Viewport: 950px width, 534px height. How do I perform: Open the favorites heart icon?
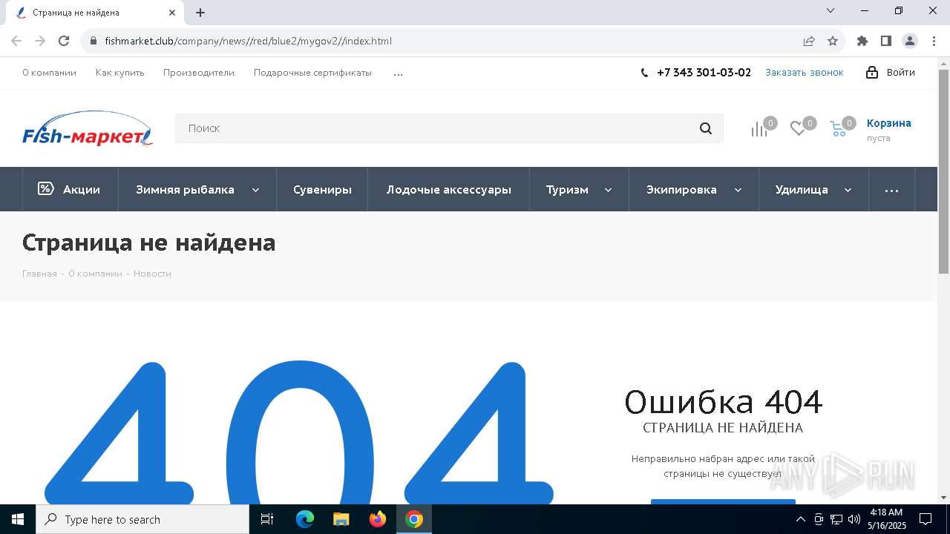798,129
